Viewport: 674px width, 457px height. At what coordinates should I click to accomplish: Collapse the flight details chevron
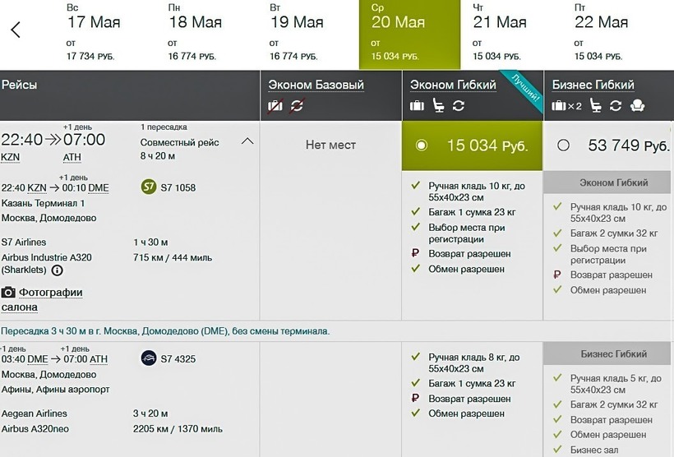247,141
